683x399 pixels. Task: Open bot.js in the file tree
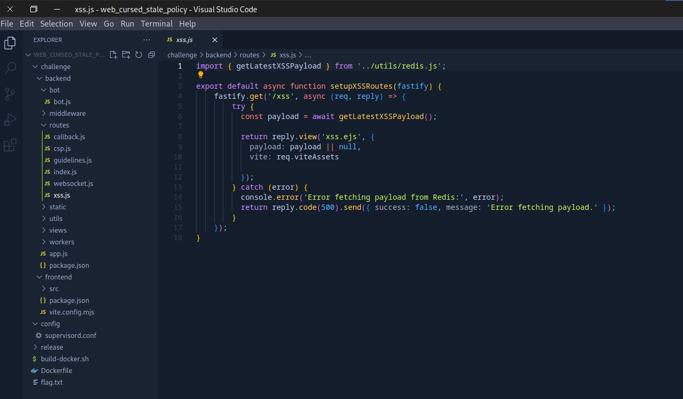point(62,101)
